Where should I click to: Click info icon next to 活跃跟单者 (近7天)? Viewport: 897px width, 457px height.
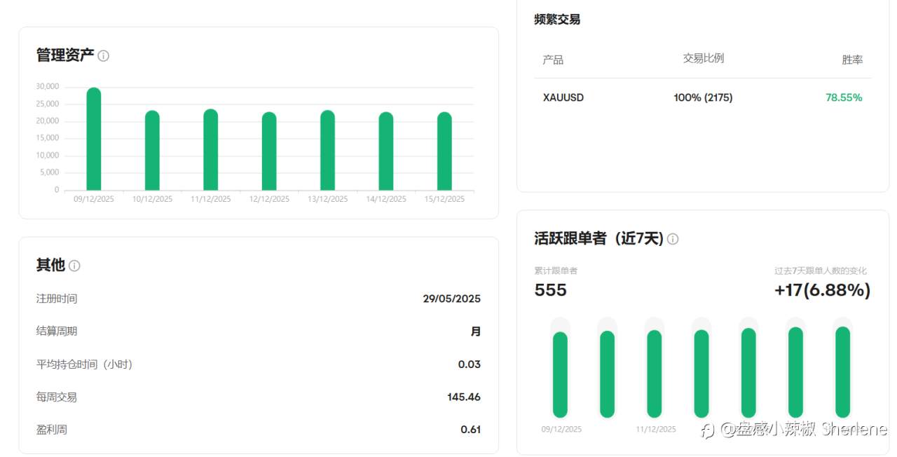pos(673,239)
